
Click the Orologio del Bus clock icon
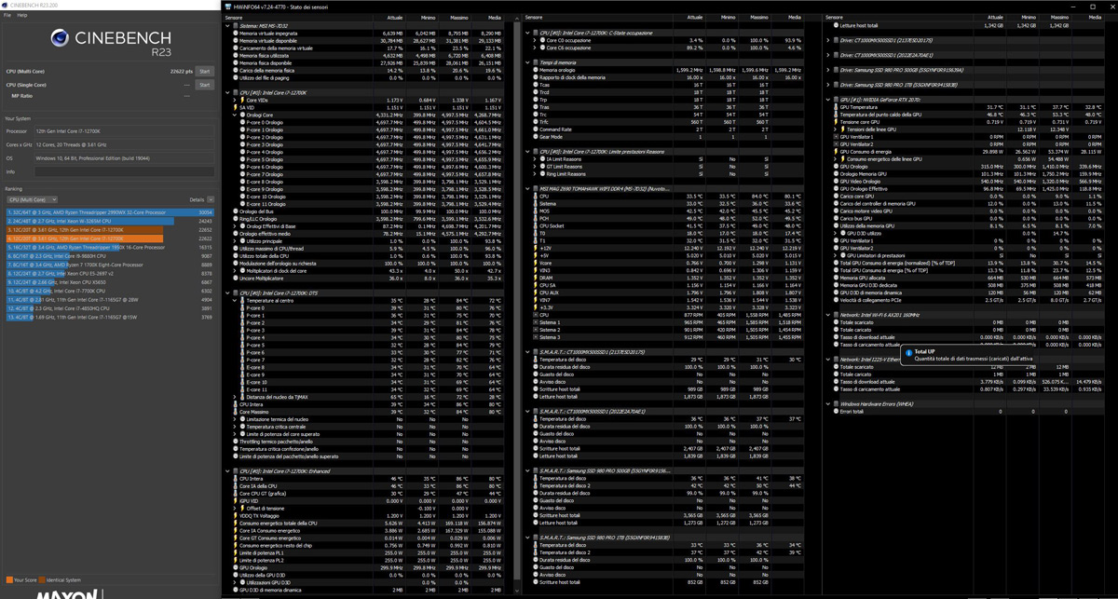pos(236,211)
